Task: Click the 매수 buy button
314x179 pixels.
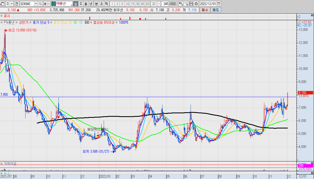Action: (205, 10)
